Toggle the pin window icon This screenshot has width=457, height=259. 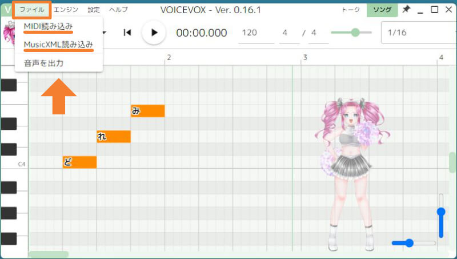(406, 9)
